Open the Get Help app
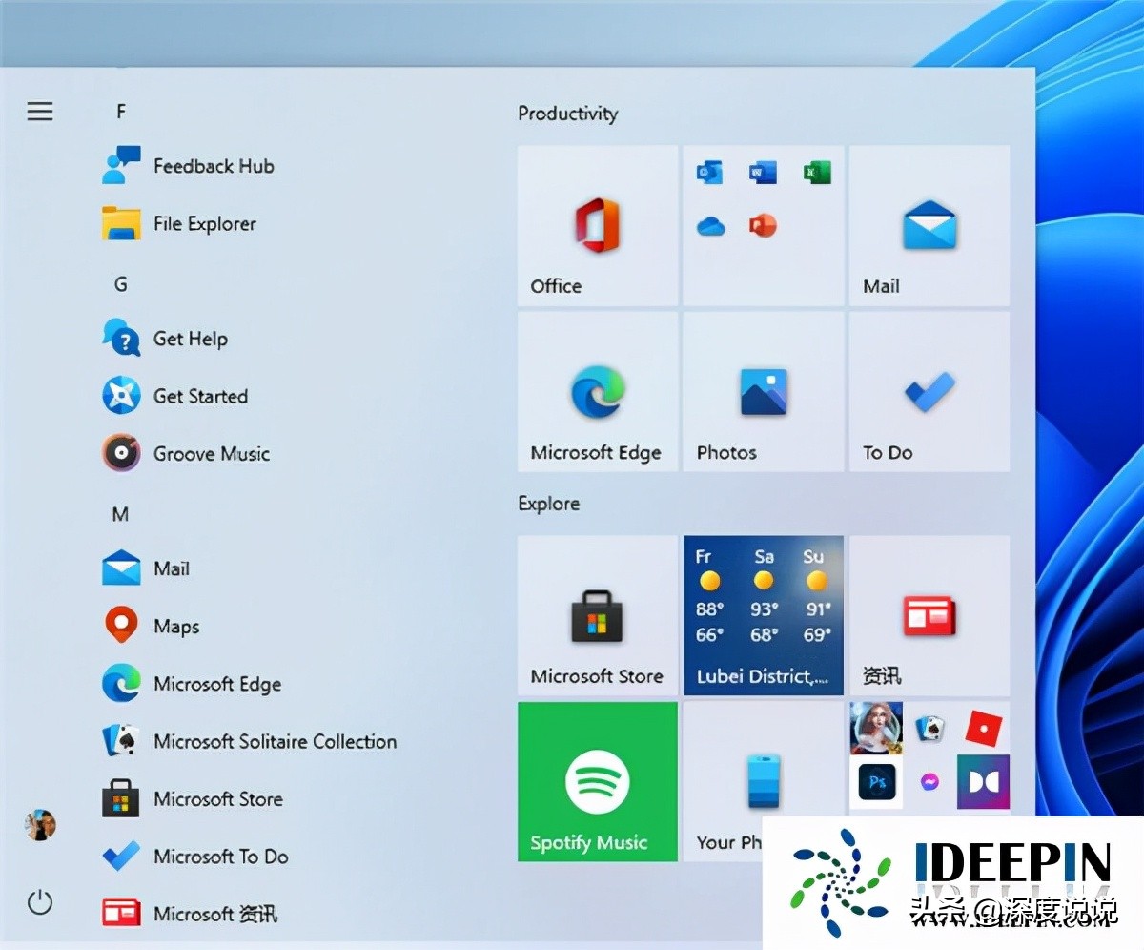The width and height of the screenshot is (1144, 950). (x=165, y=339)
